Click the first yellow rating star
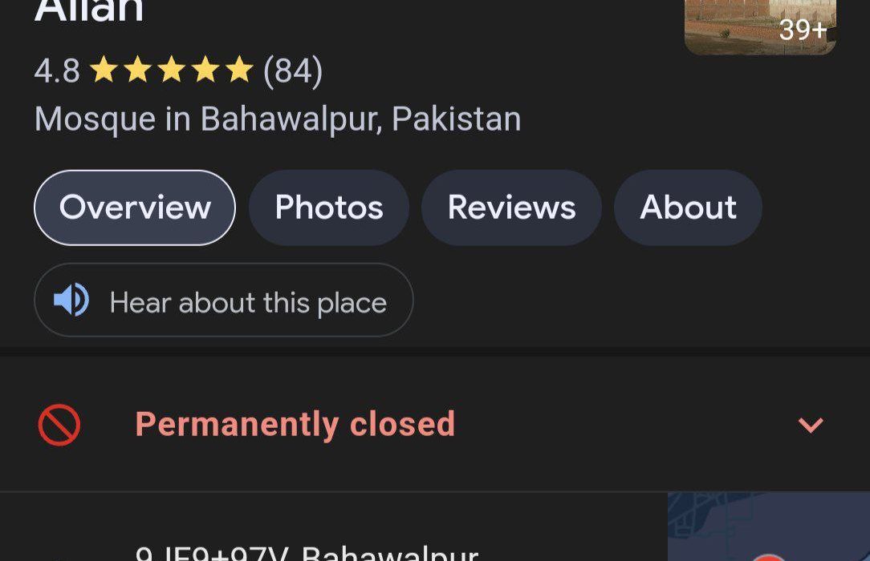The height and width of the screenshot is (561, 870). pyautogui.click(x=104, y=70)
